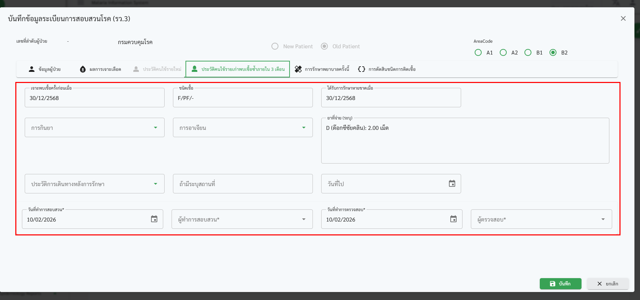Click the bandage icon on การรักษาพยาบาลครั้งนี้ tab
The width and height of the screenshot is (640, 300).
[298, 69]
